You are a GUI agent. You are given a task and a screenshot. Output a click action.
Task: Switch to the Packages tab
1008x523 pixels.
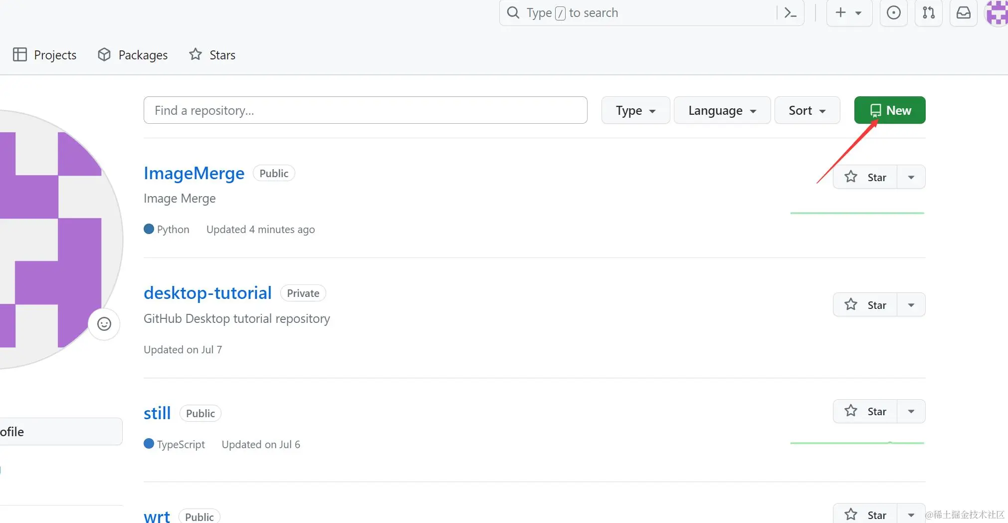(x=133, y=55)
